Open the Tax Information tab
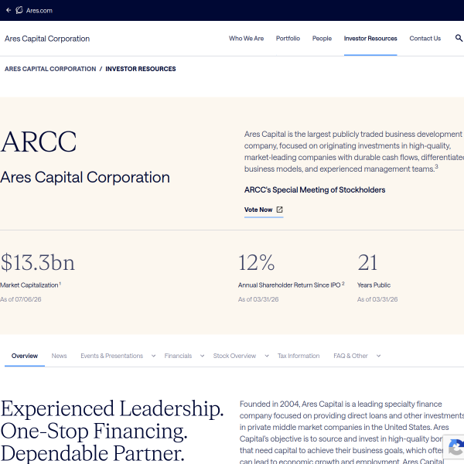This screenshot has height=464, width=464. (x=299, y=356)
